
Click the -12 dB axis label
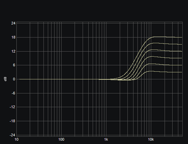coord(13,107)
